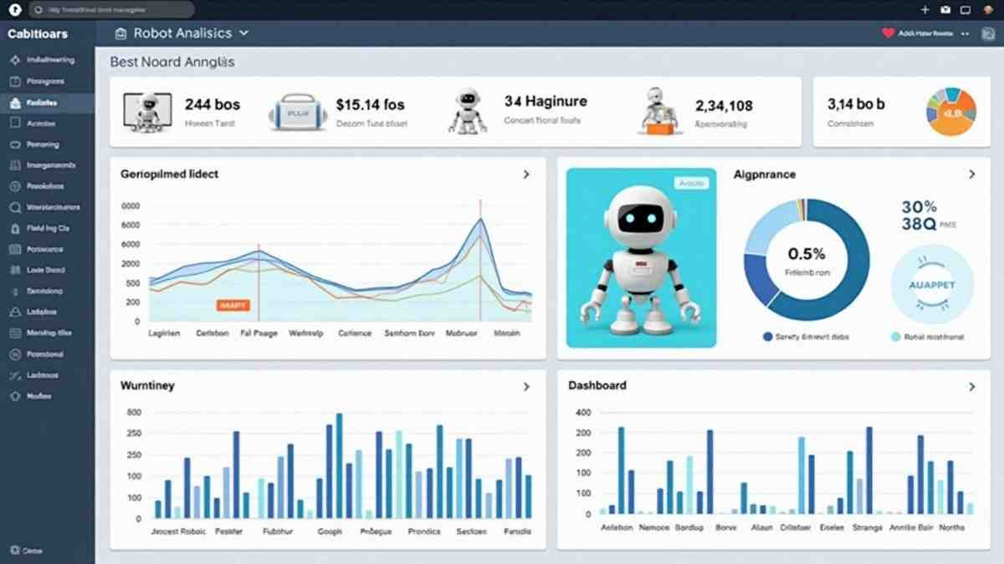The width and height of the screenshot is (1004, 564).
Task: Expand the Aigpnrance panel arrow
Action: tap(971, 175)
